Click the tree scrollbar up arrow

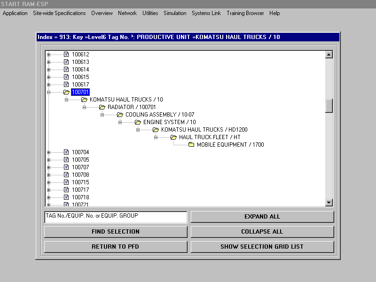329,55
